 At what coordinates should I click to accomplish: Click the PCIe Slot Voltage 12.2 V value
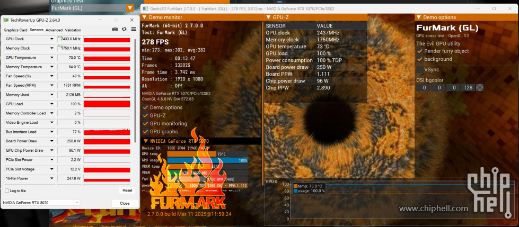coord(69,169)
